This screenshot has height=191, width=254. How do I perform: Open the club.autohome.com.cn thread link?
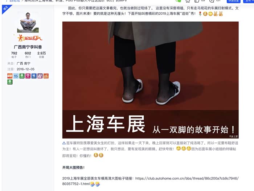150,181
